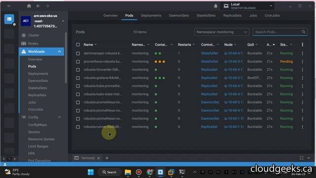Image resolution: width=316 pixels, height=178 pixels.
Task: Sort by Restarts column arrow
Action: click(194, 44)
